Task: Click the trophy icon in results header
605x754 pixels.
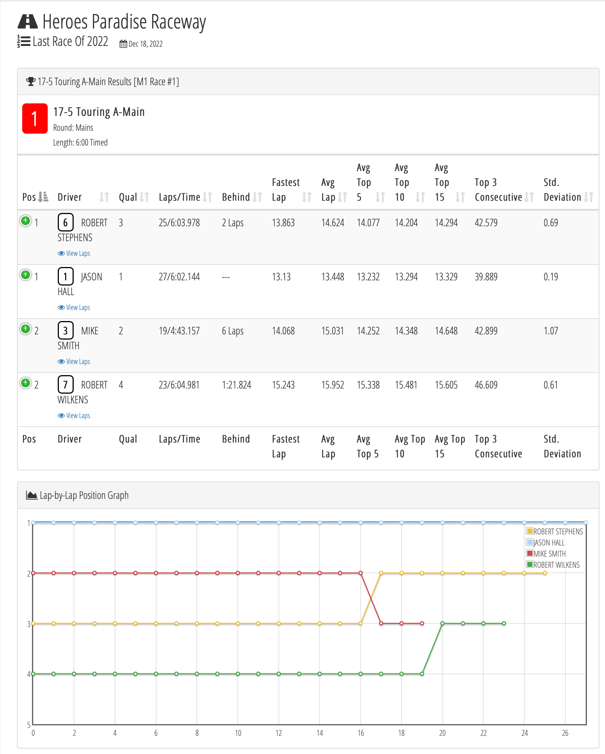Action: click(31, 81)
